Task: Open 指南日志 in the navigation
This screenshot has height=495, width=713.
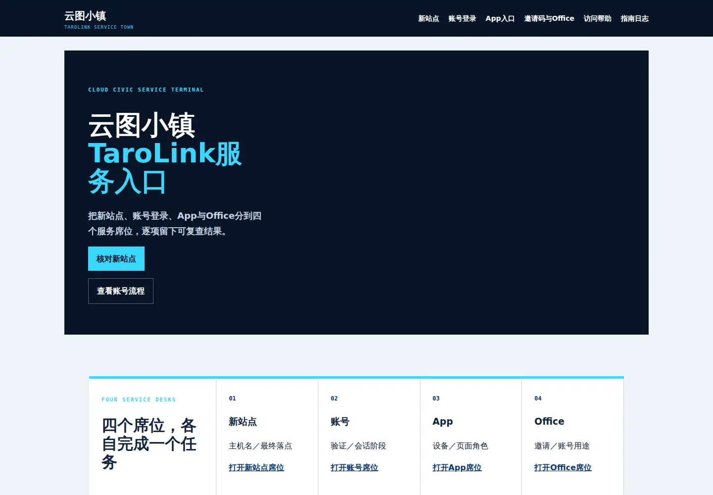Action: coord(634,18)
